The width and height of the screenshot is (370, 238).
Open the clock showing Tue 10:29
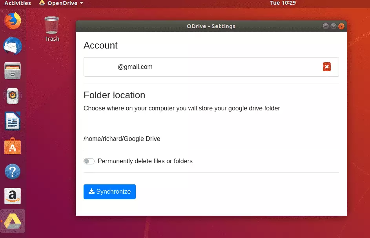click(x=283, y=3)
